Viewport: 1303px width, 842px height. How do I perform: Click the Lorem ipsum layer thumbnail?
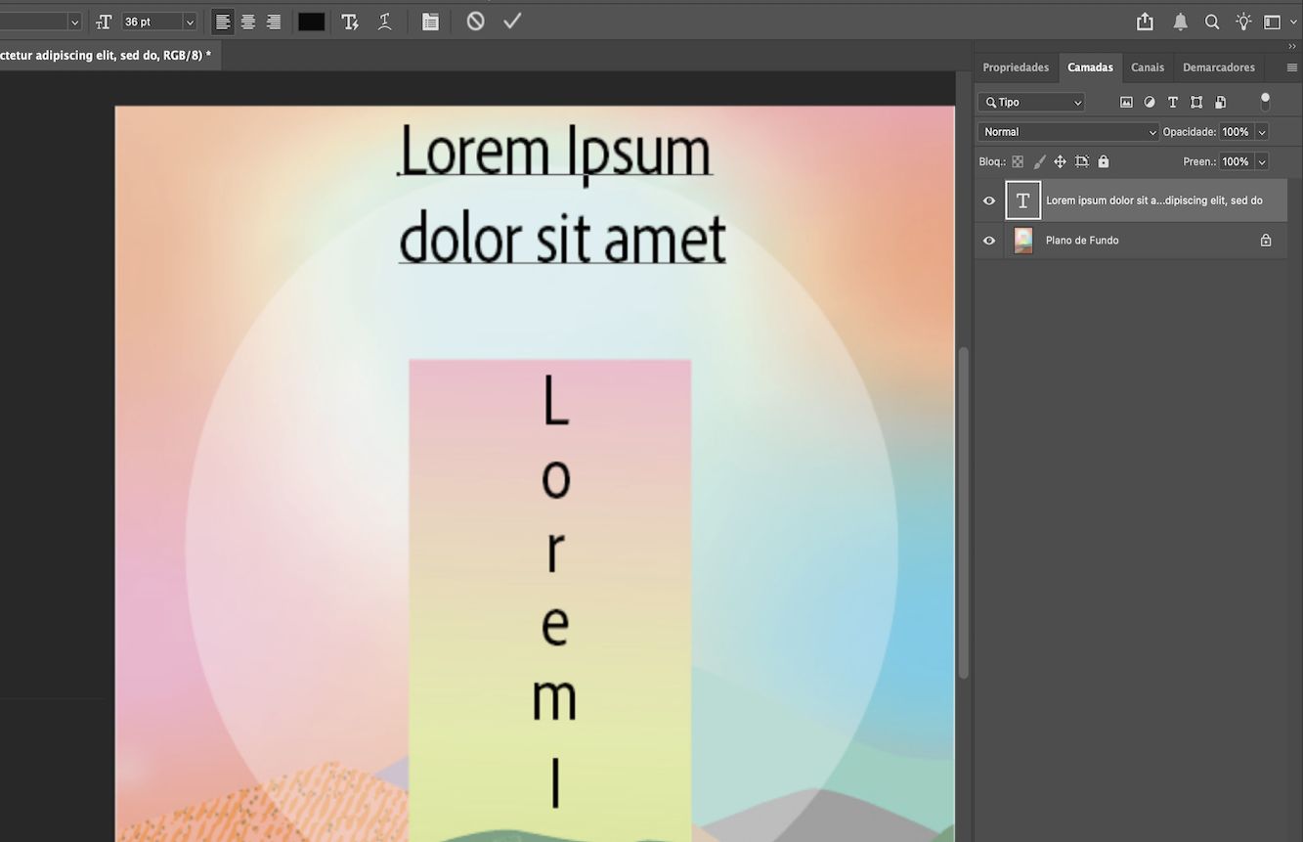[1022, 199]
